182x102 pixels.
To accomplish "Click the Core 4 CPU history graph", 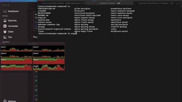I will [49, 55].
